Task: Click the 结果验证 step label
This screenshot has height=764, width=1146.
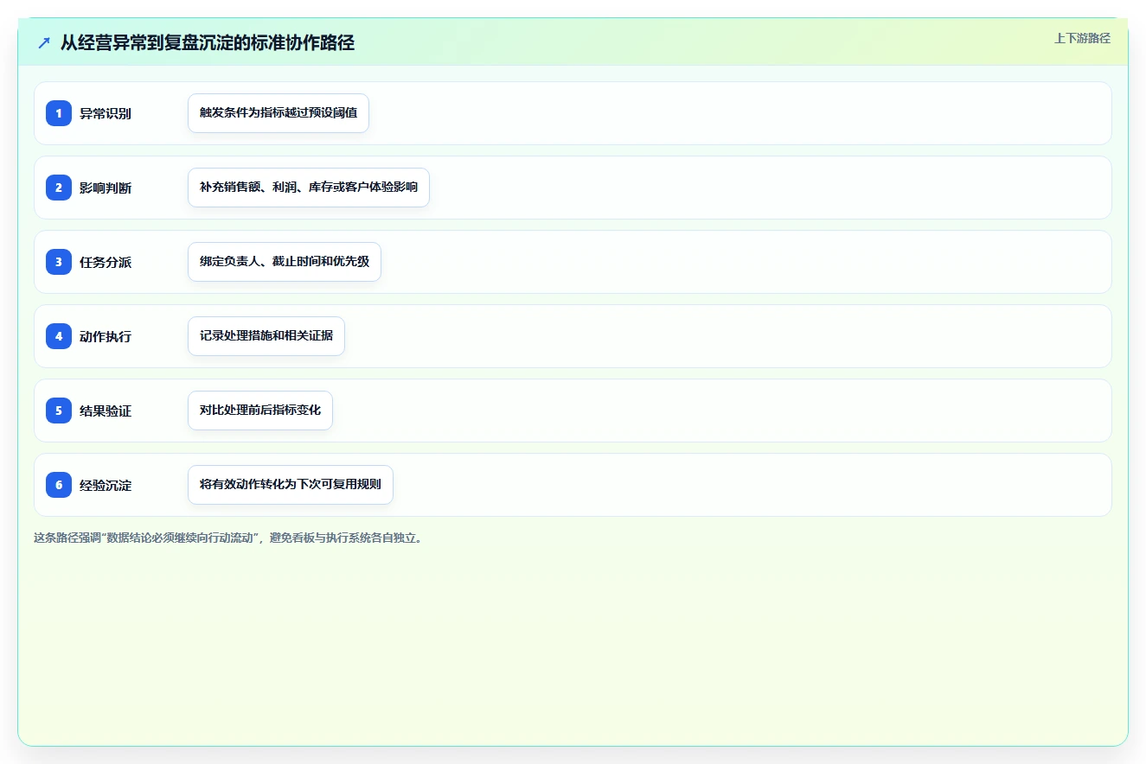Action: tap(106, 411)
